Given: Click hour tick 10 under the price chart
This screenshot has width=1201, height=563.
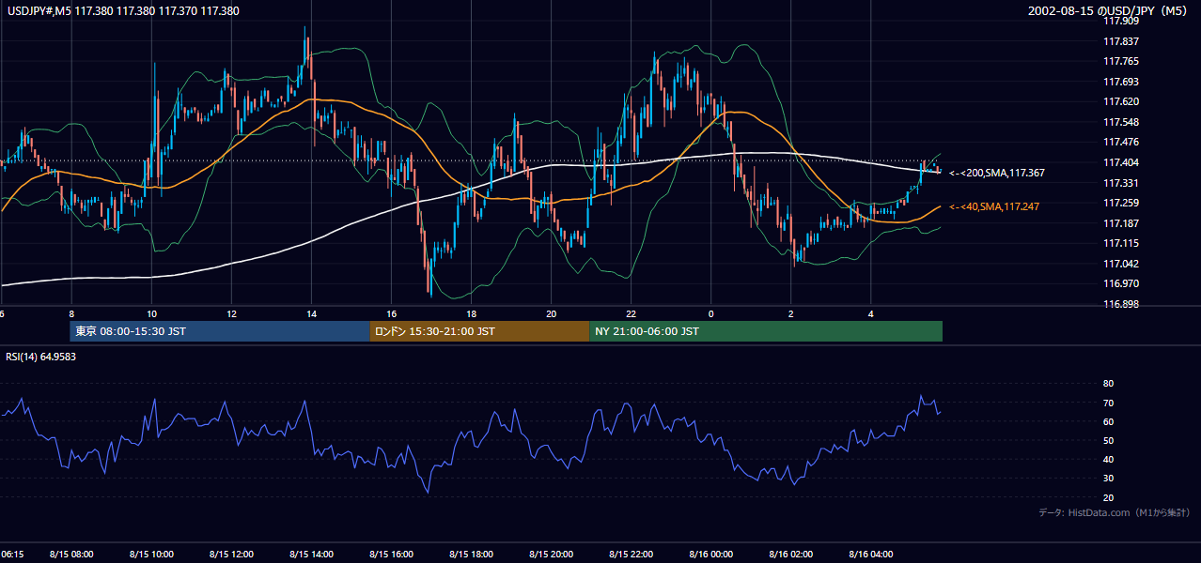Looking at the screenshot, I should (x=150, y=314).
